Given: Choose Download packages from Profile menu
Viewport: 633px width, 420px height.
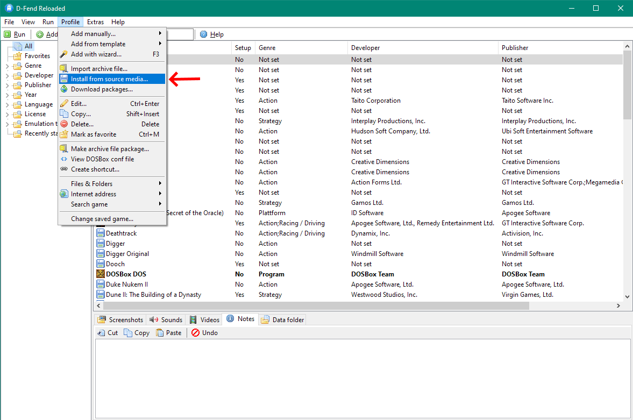Looking at the screenshot, I should pyautogui.click(x=101, y=89).
